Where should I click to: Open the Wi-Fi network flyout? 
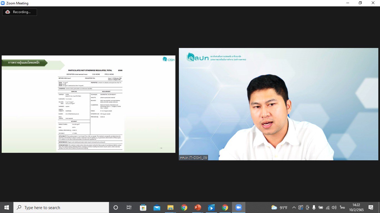pos(328,207)
